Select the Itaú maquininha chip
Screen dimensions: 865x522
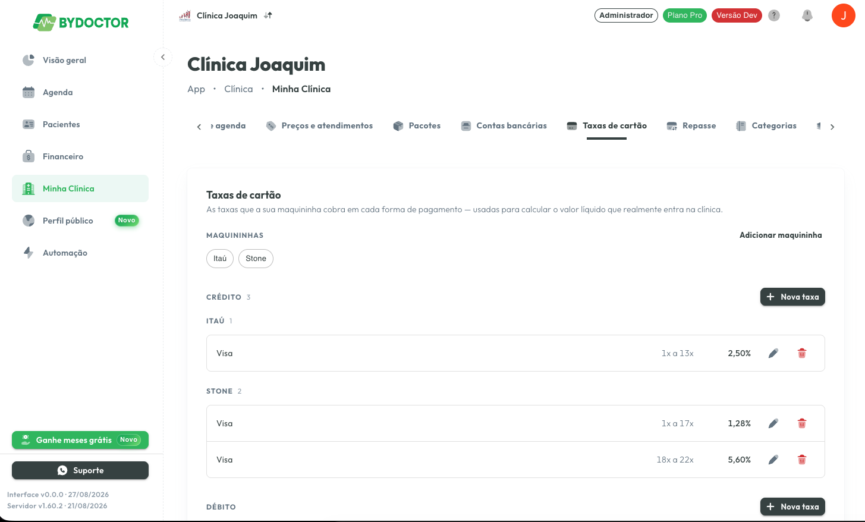click(220, 259)
